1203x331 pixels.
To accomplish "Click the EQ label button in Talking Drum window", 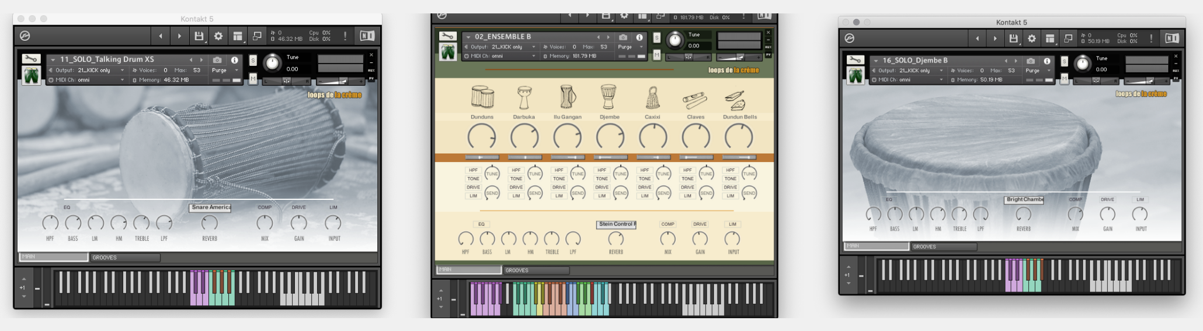I will [67, 207].
